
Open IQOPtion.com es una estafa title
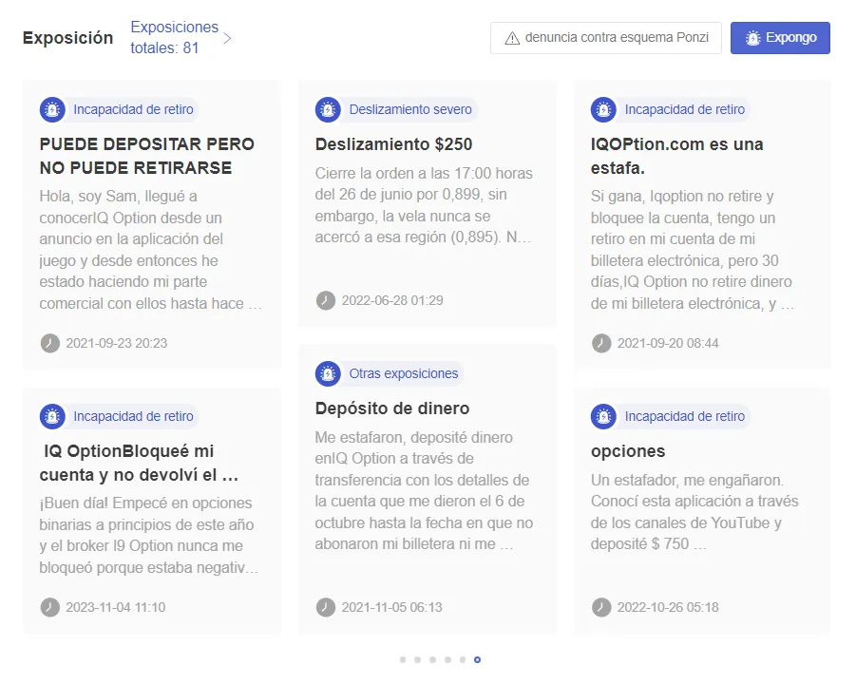tap(677, 156)
